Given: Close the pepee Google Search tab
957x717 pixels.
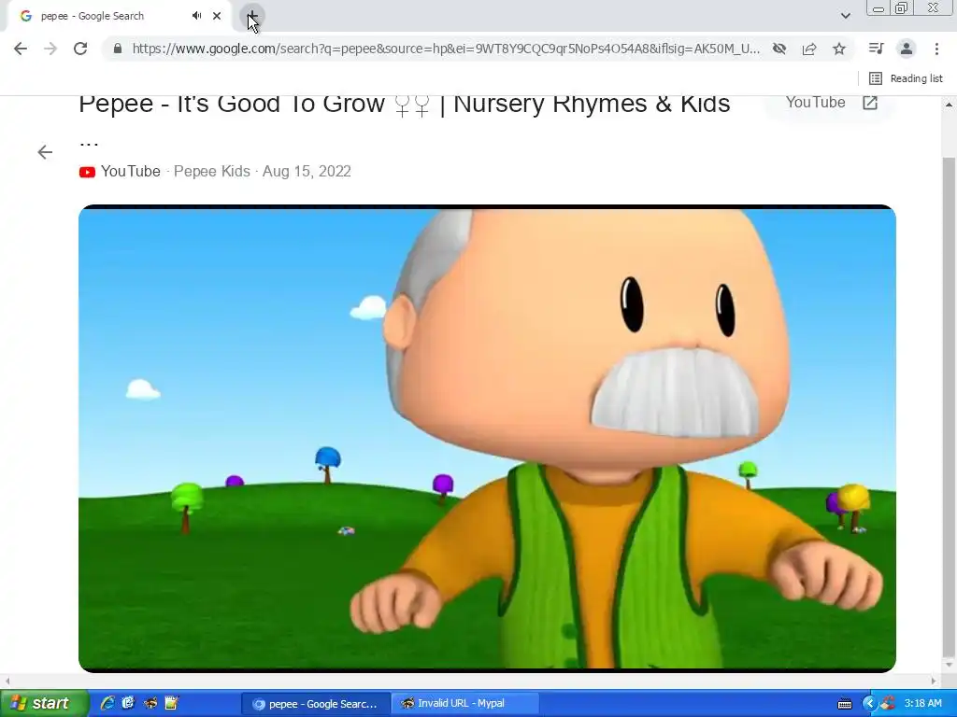Looking at the screenshot, I should [217, 16].
